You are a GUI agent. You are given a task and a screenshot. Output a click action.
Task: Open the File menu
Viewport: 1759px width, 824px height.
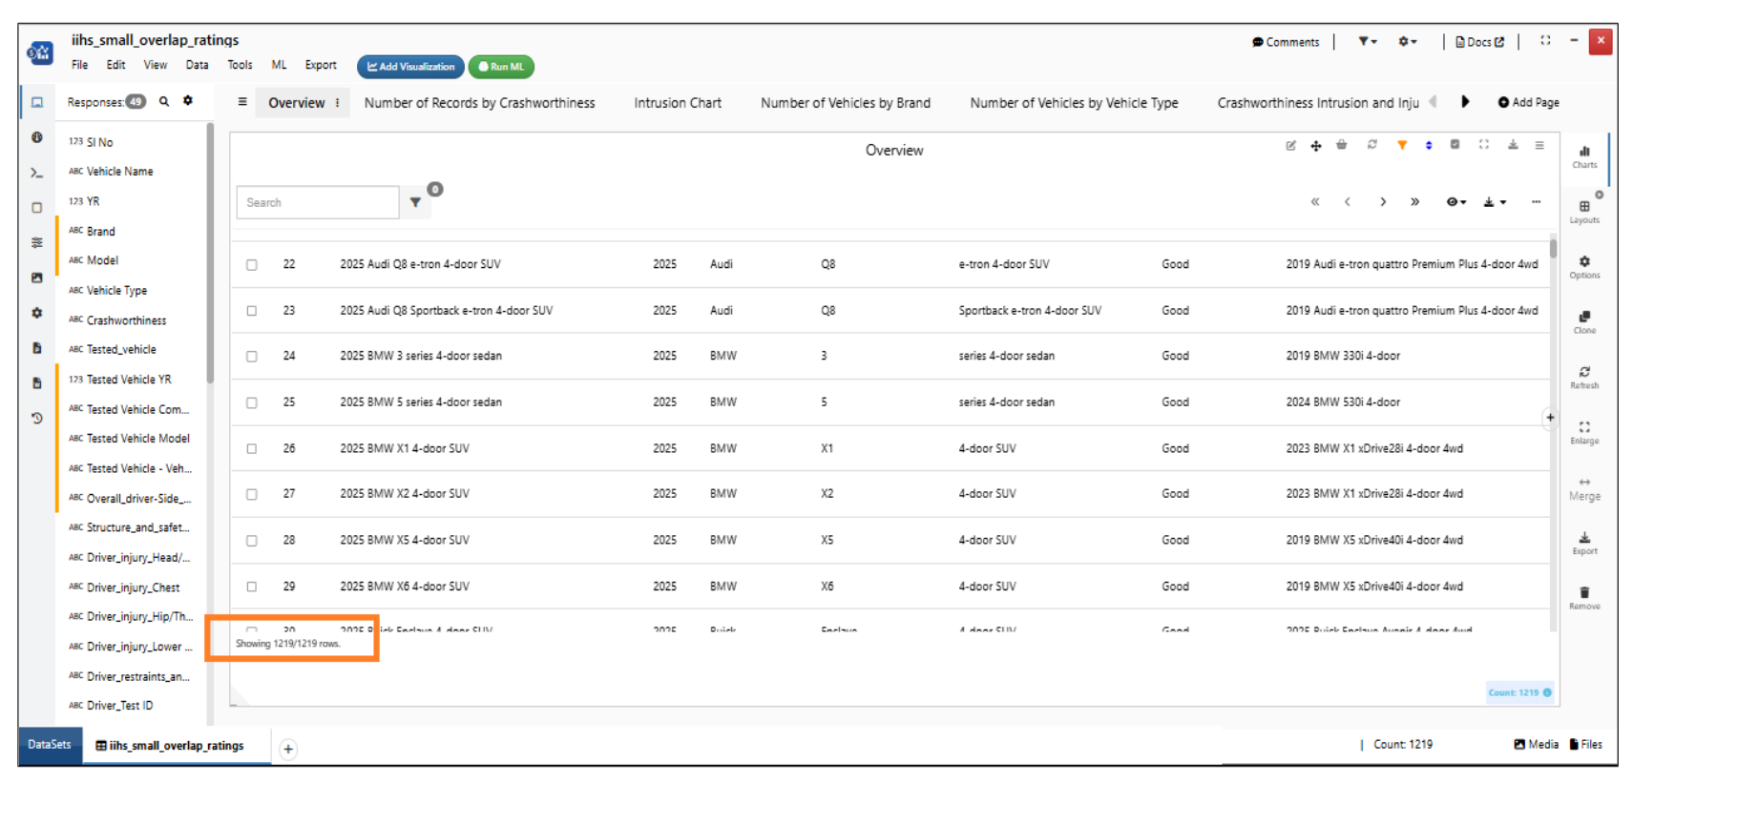click(x=79, y=65)
